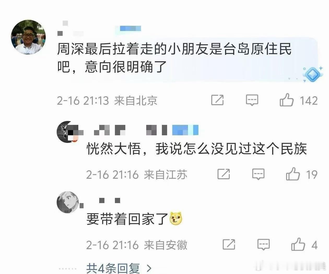Tap the blurred username of third commenter
Screen dimensions: 329x274
(x=110, y=200)
